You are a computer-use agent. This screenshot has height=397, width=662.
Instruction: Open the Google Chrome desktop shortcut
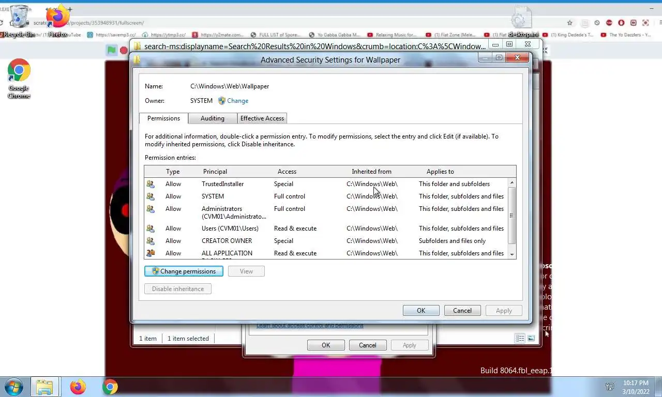[19, 79]
